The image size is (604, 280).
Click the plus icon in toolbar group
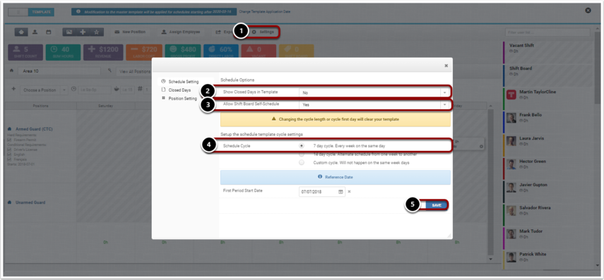83,32
